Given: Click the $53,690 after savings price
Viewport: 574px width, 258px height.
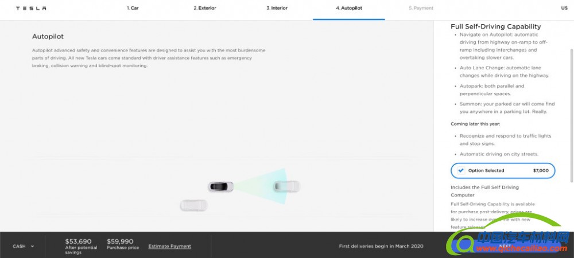Looking at the screenshot, I should [x=79, y=241].
